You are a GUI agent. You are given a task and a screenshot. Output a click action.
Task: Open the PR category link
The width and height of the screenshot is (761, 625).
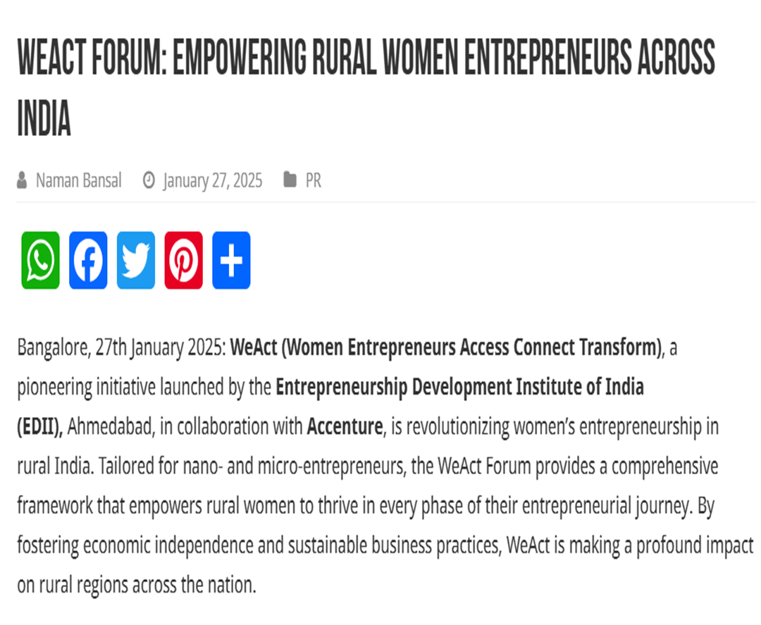[313, 180]
